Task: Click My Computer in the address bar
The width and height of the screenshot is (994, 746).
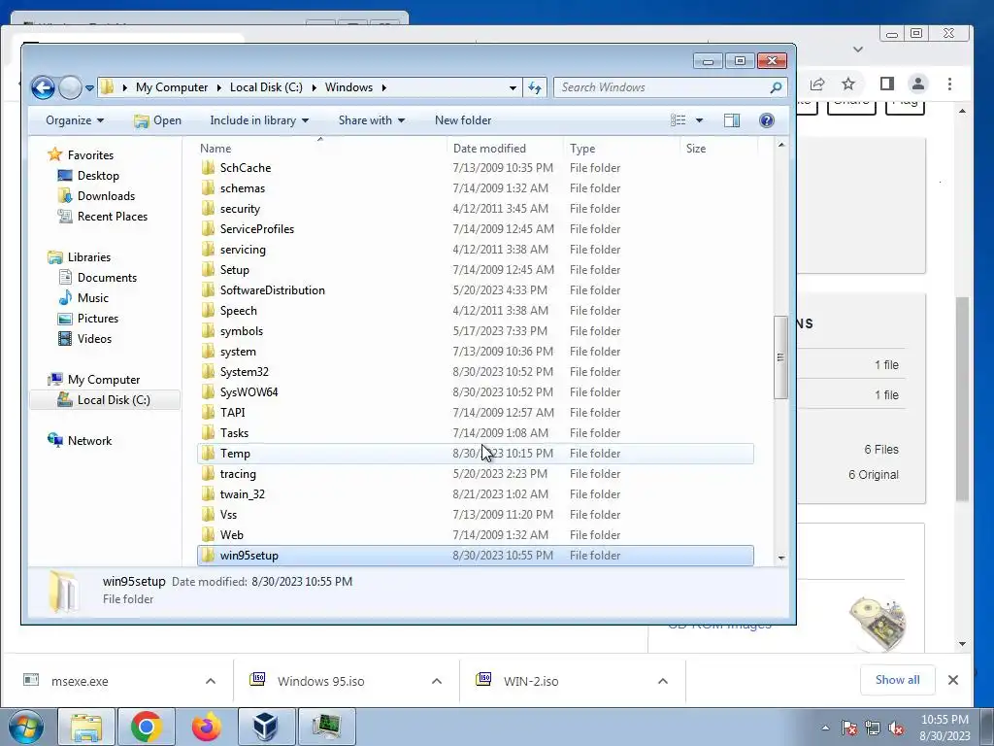Action: point(171,87)
